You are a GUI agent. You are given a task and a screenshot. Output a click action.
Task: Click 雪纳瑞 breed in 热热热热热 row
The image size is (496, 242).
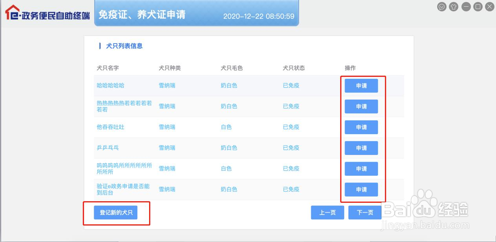pyautogui.click(x=167, y=106)
